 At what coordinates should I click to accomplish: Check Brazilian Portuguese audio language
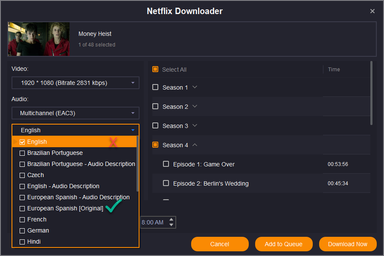[22, 153]
